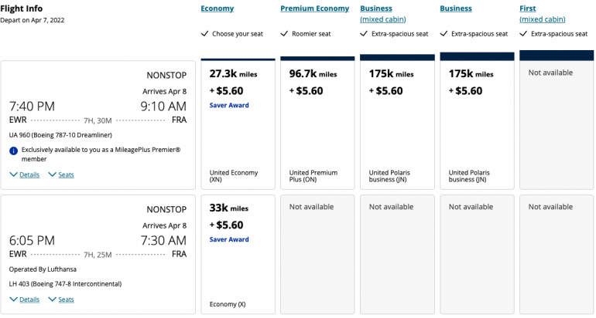The width and height of the screenshot is (596, 318).
Task: Select the Business column header without mixed cabin
Action: 456,8
